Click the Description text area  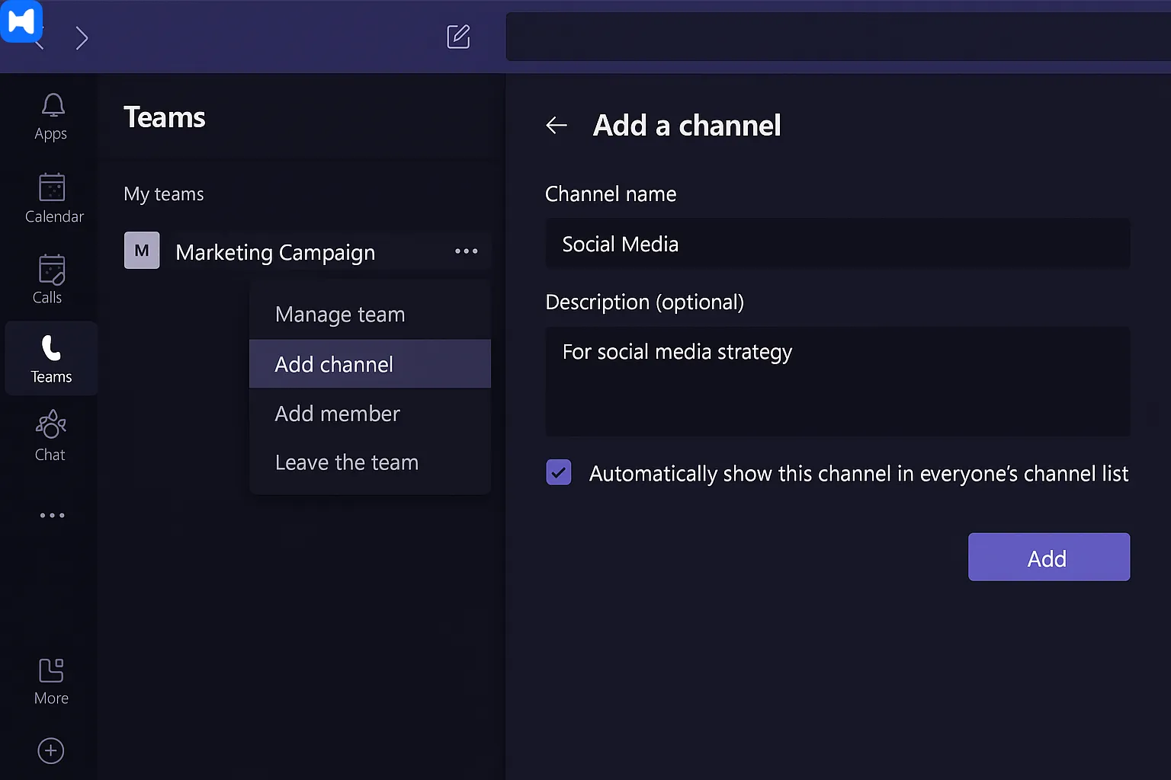(838, 382)
